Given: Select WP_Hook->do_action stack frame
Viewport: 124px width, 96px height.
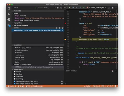Looking at the screenshot, I should (x=38, y=50).
